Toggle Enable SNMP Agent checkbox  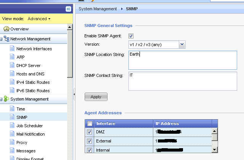coord(131,36)
